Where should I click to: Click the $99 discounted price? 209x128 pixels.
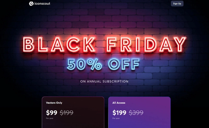(51, 113)
